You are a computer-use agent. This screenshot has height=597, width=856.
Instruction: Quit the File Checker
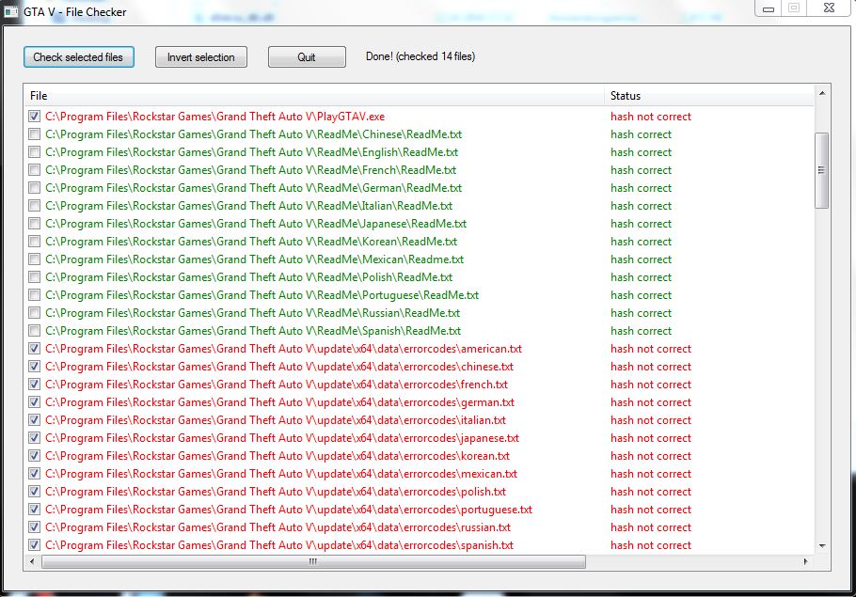point(307,56)
